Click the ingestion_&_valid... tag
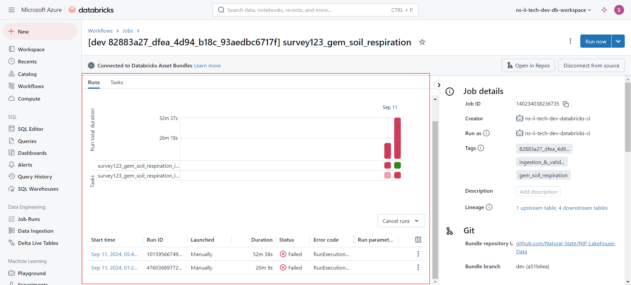The width and height of the screenshot is (631, 285). 542,162
